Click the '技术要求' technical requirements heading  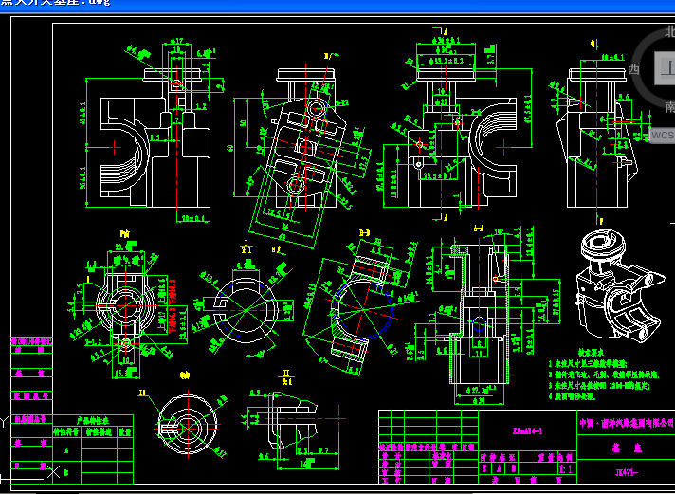point(591,353)
